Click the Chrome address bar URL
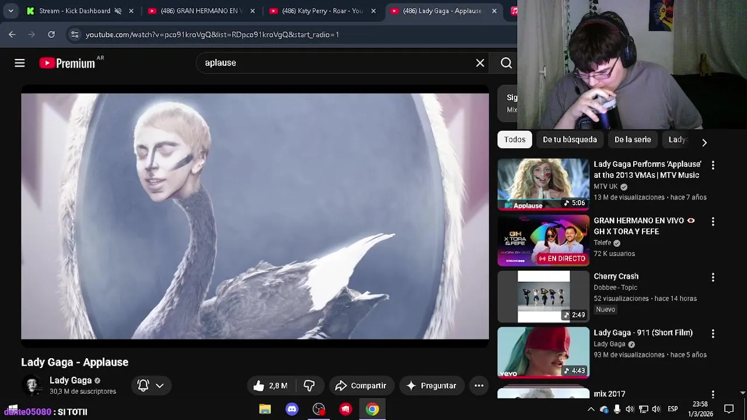This screenshot has width=747, height=420. click(x=212, y=34)
